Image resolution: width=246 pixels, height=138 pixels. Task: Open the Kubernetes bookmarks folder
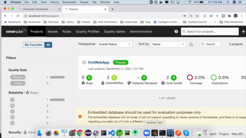[x=129, y=22]
